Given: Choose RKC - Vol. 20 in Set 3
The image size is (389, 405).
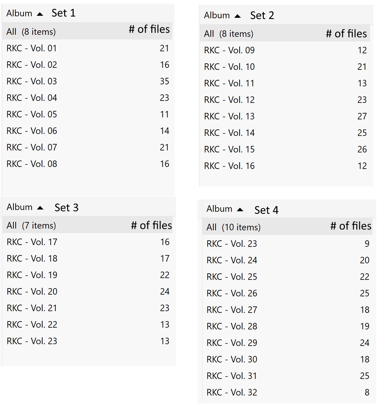Looking at the screenshot, I should point(32,292).
